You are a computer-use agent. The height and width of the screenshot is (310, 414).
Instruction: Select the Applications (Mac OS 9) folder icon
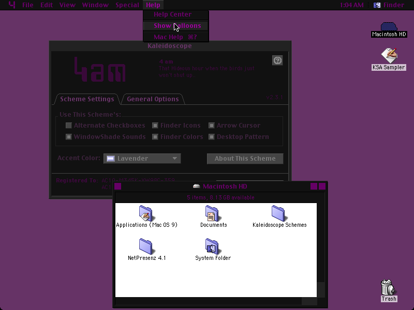pos(146,213)
